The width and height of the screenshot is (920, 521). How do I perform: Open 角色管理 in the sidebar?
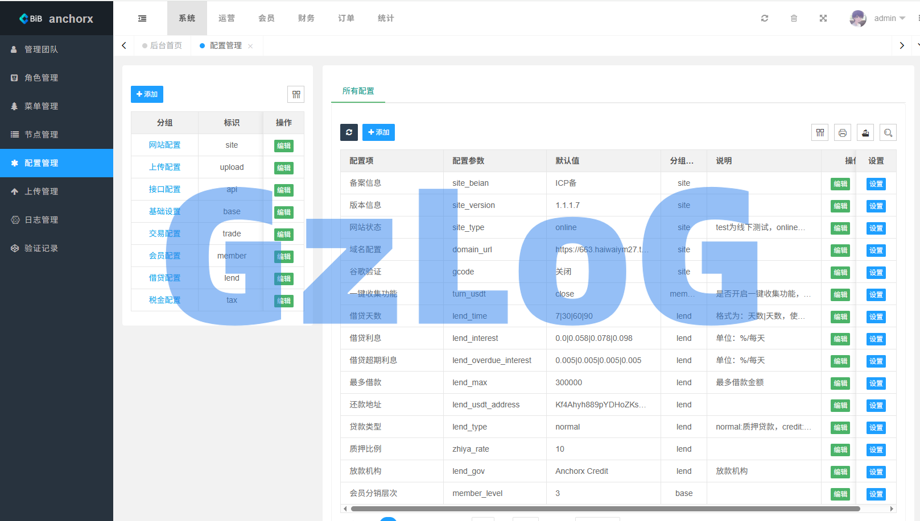pyautogui.click(x=41, y=78)
